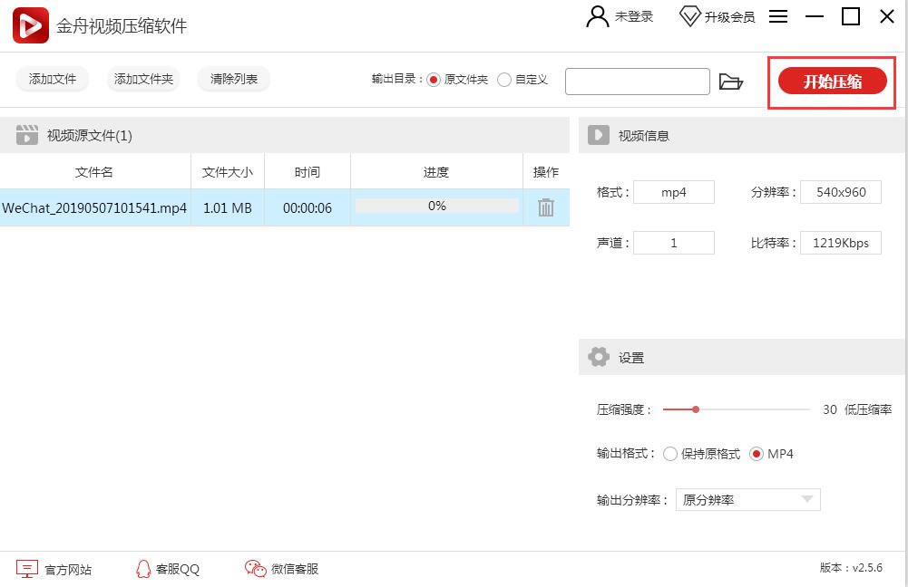Click the 添加文件 button
The width and height of the screenshot is (908, 587).
click(52, 79)
